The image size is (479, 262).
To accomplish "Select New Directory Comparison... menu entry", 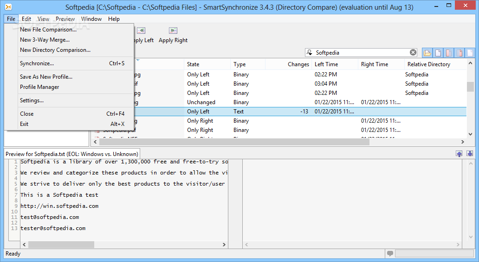I will [x=69, y=50].
